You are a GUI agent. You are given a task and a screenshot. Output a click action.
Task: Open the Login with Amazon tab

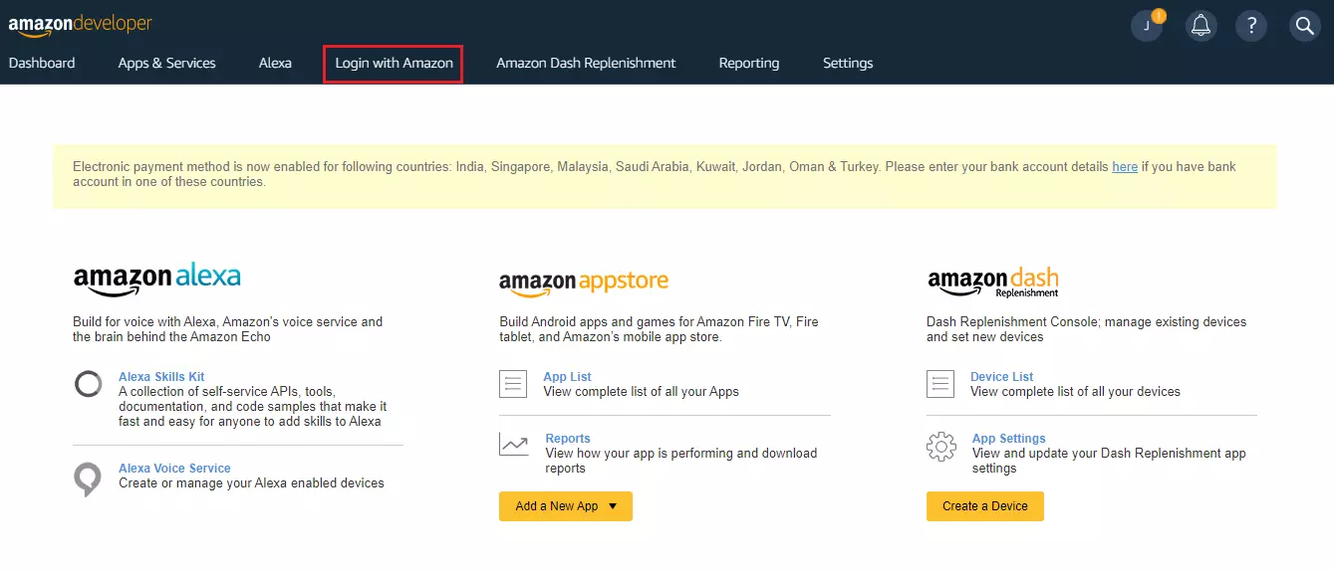pyautogui.click(x=394, y=63)
